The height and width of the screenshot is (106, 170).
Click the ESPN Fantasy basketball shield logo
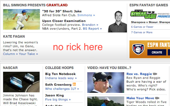coord(138,49)
